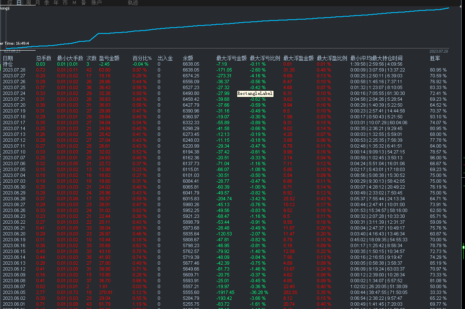Click percentage value 5.12 %
Image resolution: width=465 pixels, height=309 pixels.
139,292
